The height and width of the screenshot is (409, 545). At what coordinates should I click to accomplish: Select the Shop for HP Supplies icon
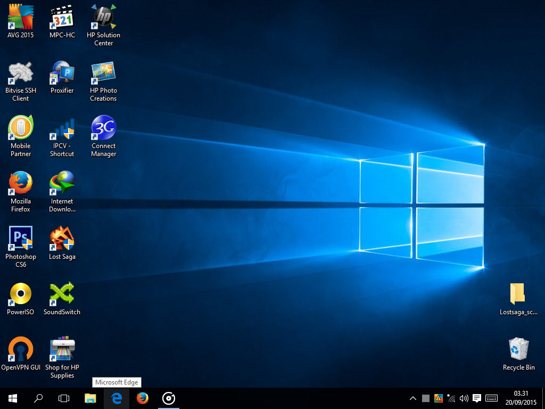[x=62, y=357]
